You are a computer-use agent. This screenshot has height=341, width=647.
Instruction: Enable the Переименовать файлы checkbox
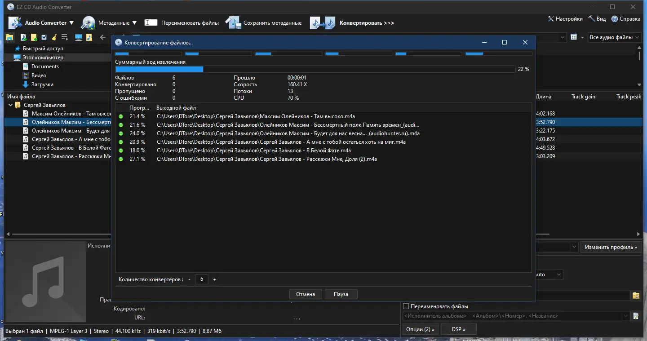(x=406, y=306)
